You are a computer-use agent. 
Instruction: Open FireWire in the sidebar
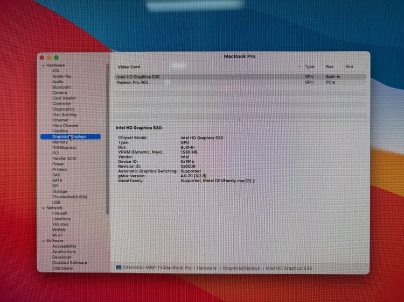(60, 131)
